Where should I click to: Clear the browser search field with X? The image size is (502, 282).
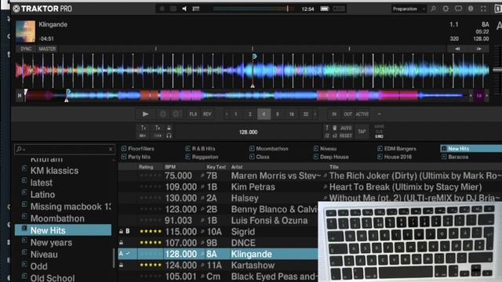[x=111, y=149]
